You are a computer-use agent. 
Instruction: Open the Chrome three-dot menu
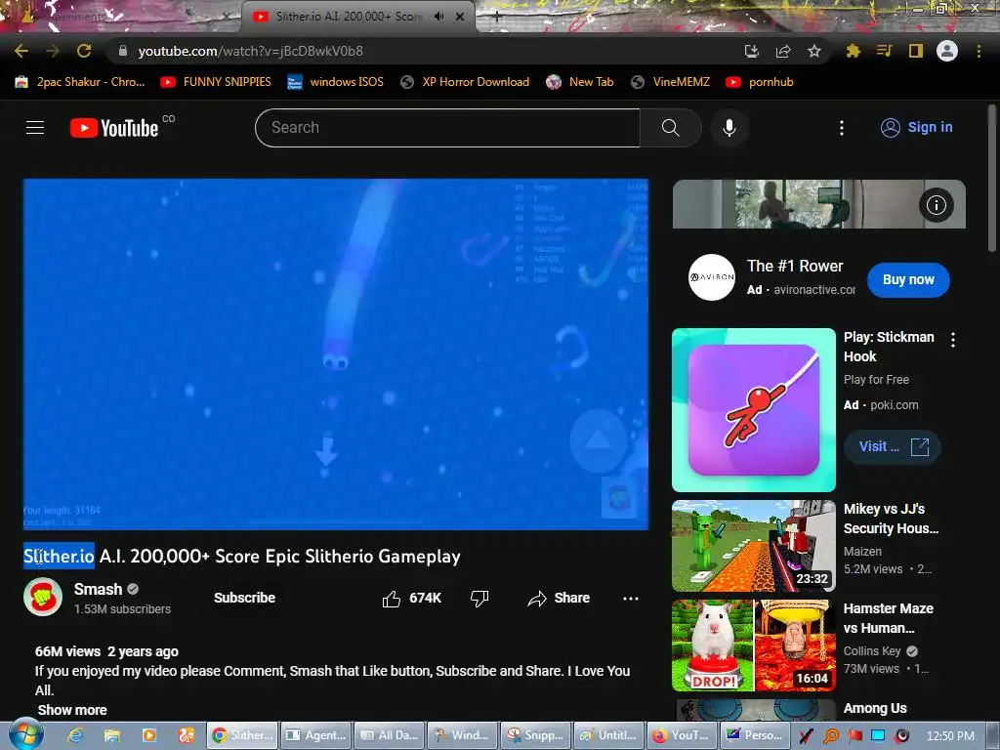click(979, 51)
